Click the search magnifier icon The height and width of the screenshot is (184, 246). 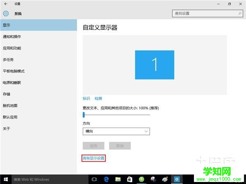click(x=240, y=13)
